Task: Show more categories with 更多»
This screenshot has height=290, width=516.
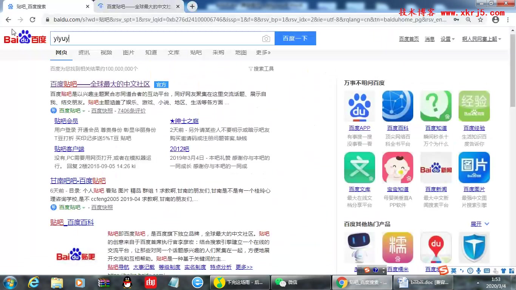Action: (x=263, y=52)
